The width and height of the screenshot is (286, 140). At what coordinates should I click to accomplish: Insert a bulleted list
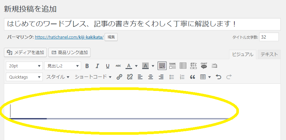(x=172, y=77)
